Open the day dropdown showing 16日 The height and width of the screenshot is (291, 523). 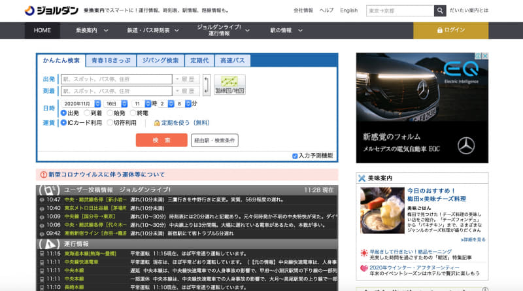(116, 104)
